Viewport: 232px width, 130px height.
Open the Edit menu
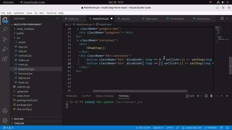[x=9, y=13]
